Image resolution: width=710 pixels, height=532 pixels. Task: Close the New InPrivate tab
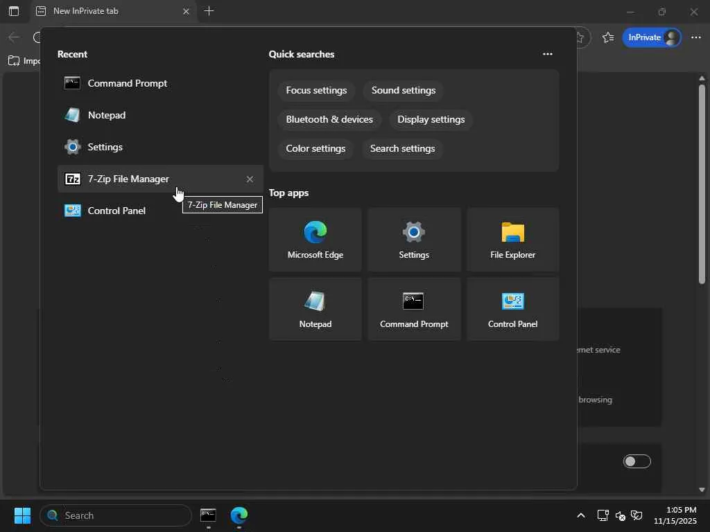coord(186,11)
